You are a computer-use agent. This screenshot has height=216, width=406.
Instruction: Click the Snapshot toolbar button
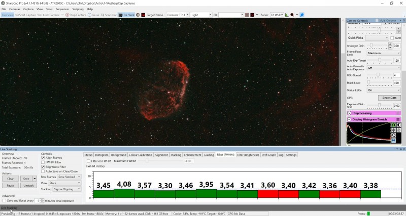(x=109, y=15)
